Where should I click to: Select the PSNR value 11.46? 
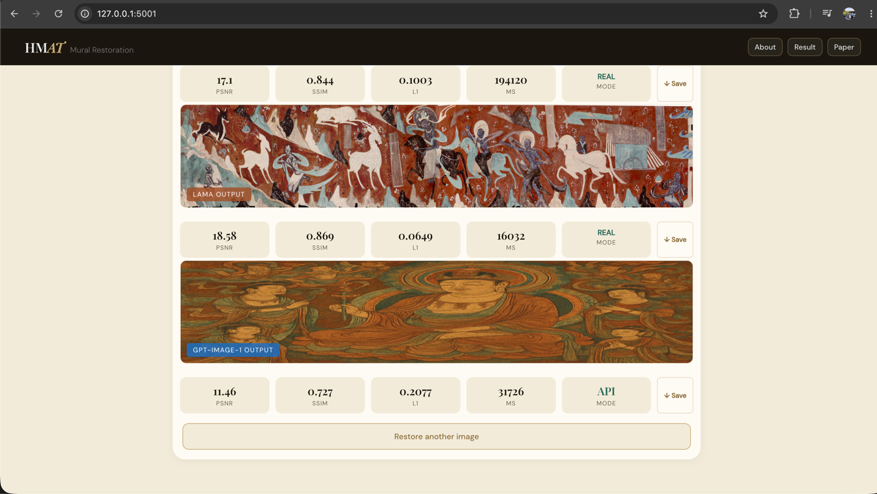[x=224, y=392]
